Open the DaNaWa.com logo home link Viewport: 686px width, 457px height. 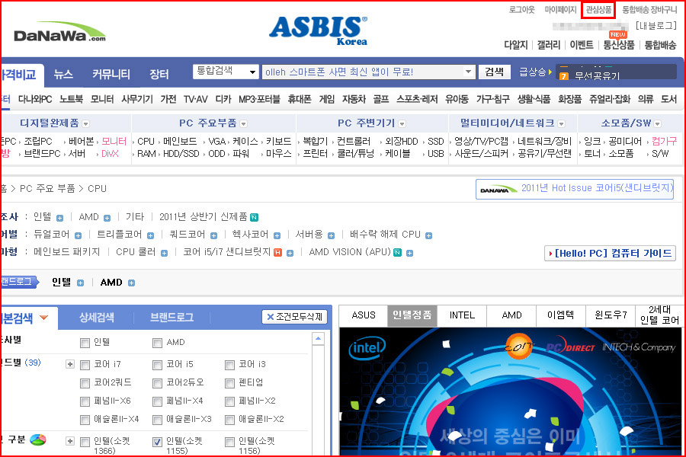tap(59, 32)
